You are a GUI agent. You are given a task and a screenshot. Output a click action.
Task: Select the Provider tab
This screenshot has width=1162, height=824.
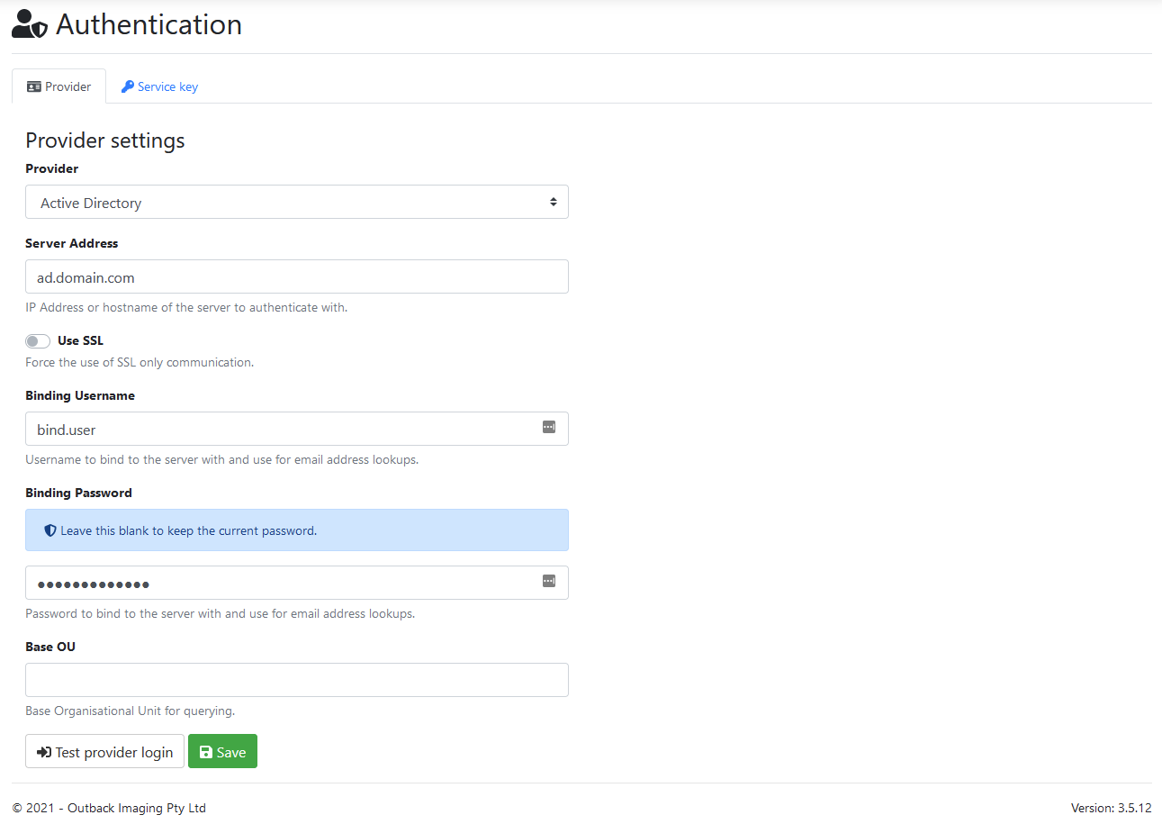(x=59, y=87)
